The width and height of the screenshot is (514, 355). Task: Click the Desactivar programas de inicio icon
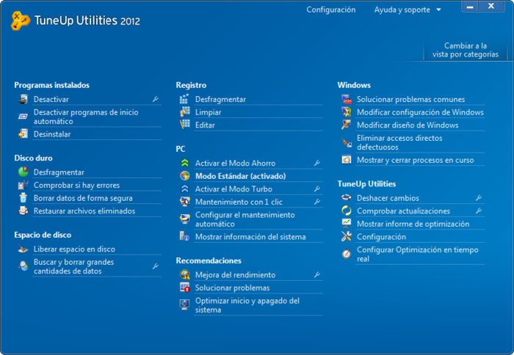point(23,117)
